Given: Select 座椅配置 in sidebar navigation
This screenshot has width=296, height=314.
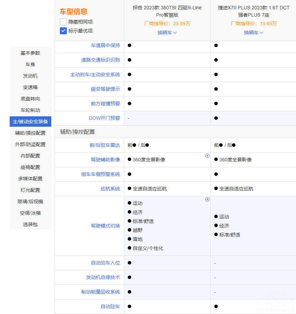Looking at the screenshot, I should click(30, 167).
